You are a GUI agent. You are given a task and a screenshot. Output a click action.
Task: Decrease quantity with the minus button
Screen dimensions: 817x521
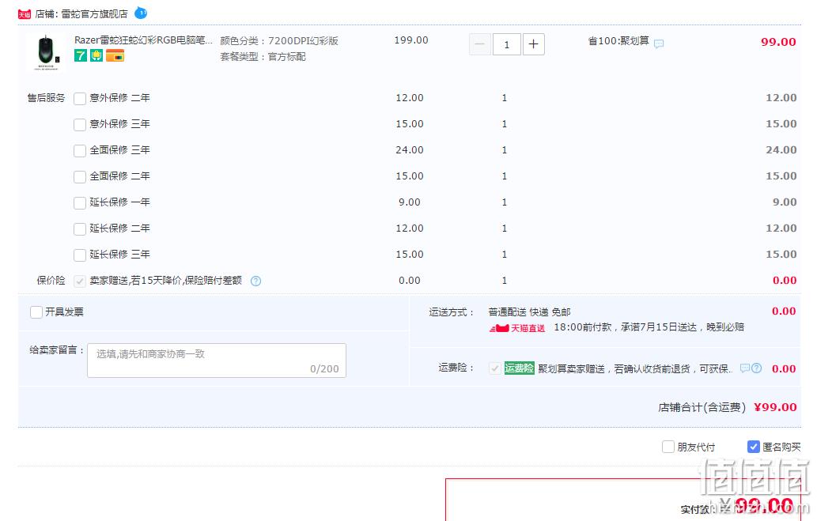tap(480, 44)
